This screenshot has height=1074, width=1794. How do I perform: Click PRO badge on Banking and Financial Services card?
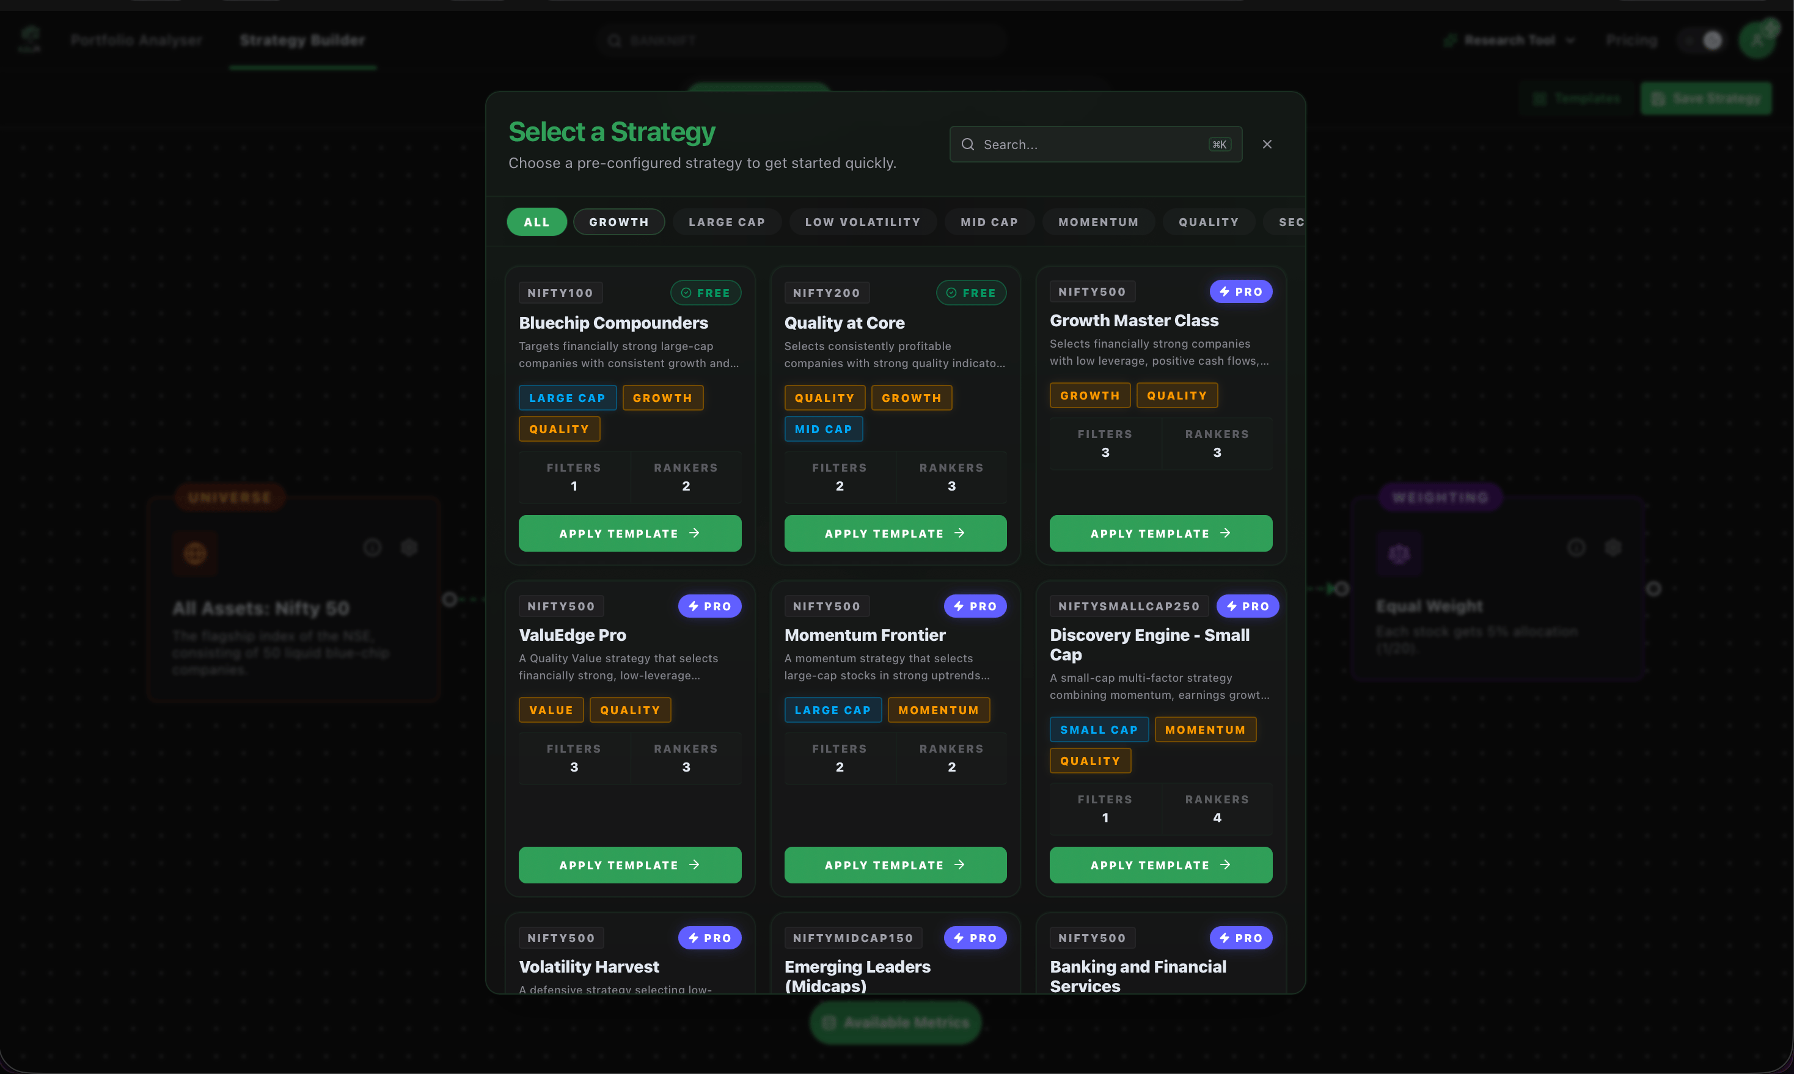(x=1240, y=938)
